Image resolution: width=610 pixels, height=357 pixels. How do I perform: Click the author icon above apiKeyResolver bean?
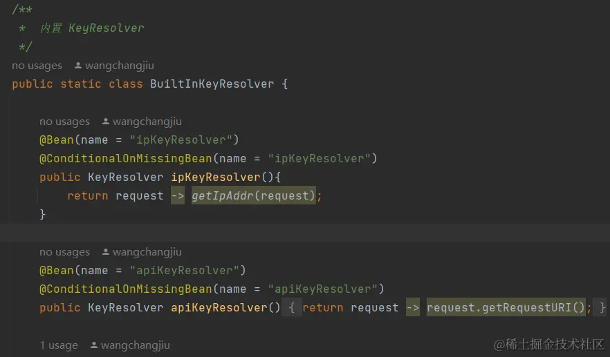click(x=105, y=252)
